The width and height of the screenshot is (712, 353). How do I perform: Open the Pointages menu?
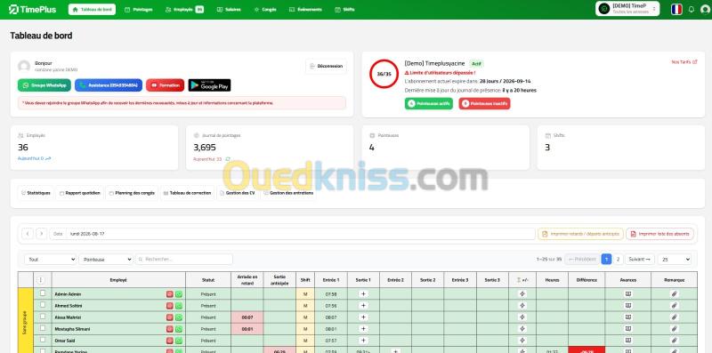click(139, 9)
